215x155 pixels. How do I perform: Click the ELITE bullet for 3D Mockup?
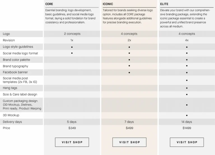(x=187, y=115)
